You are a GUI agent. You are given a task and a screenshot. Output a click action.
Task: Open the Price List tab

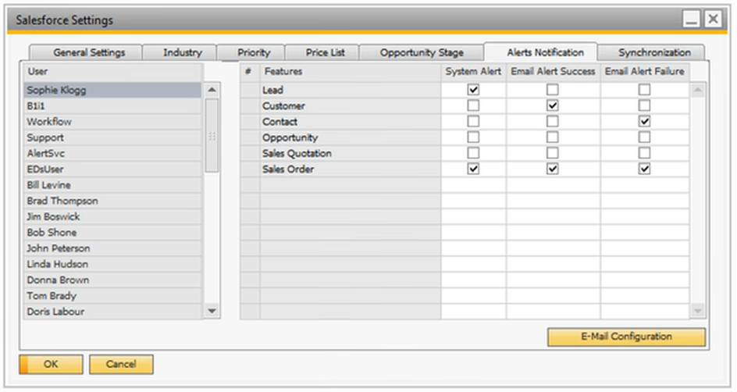pyautogui.click(x=326, y=53)
